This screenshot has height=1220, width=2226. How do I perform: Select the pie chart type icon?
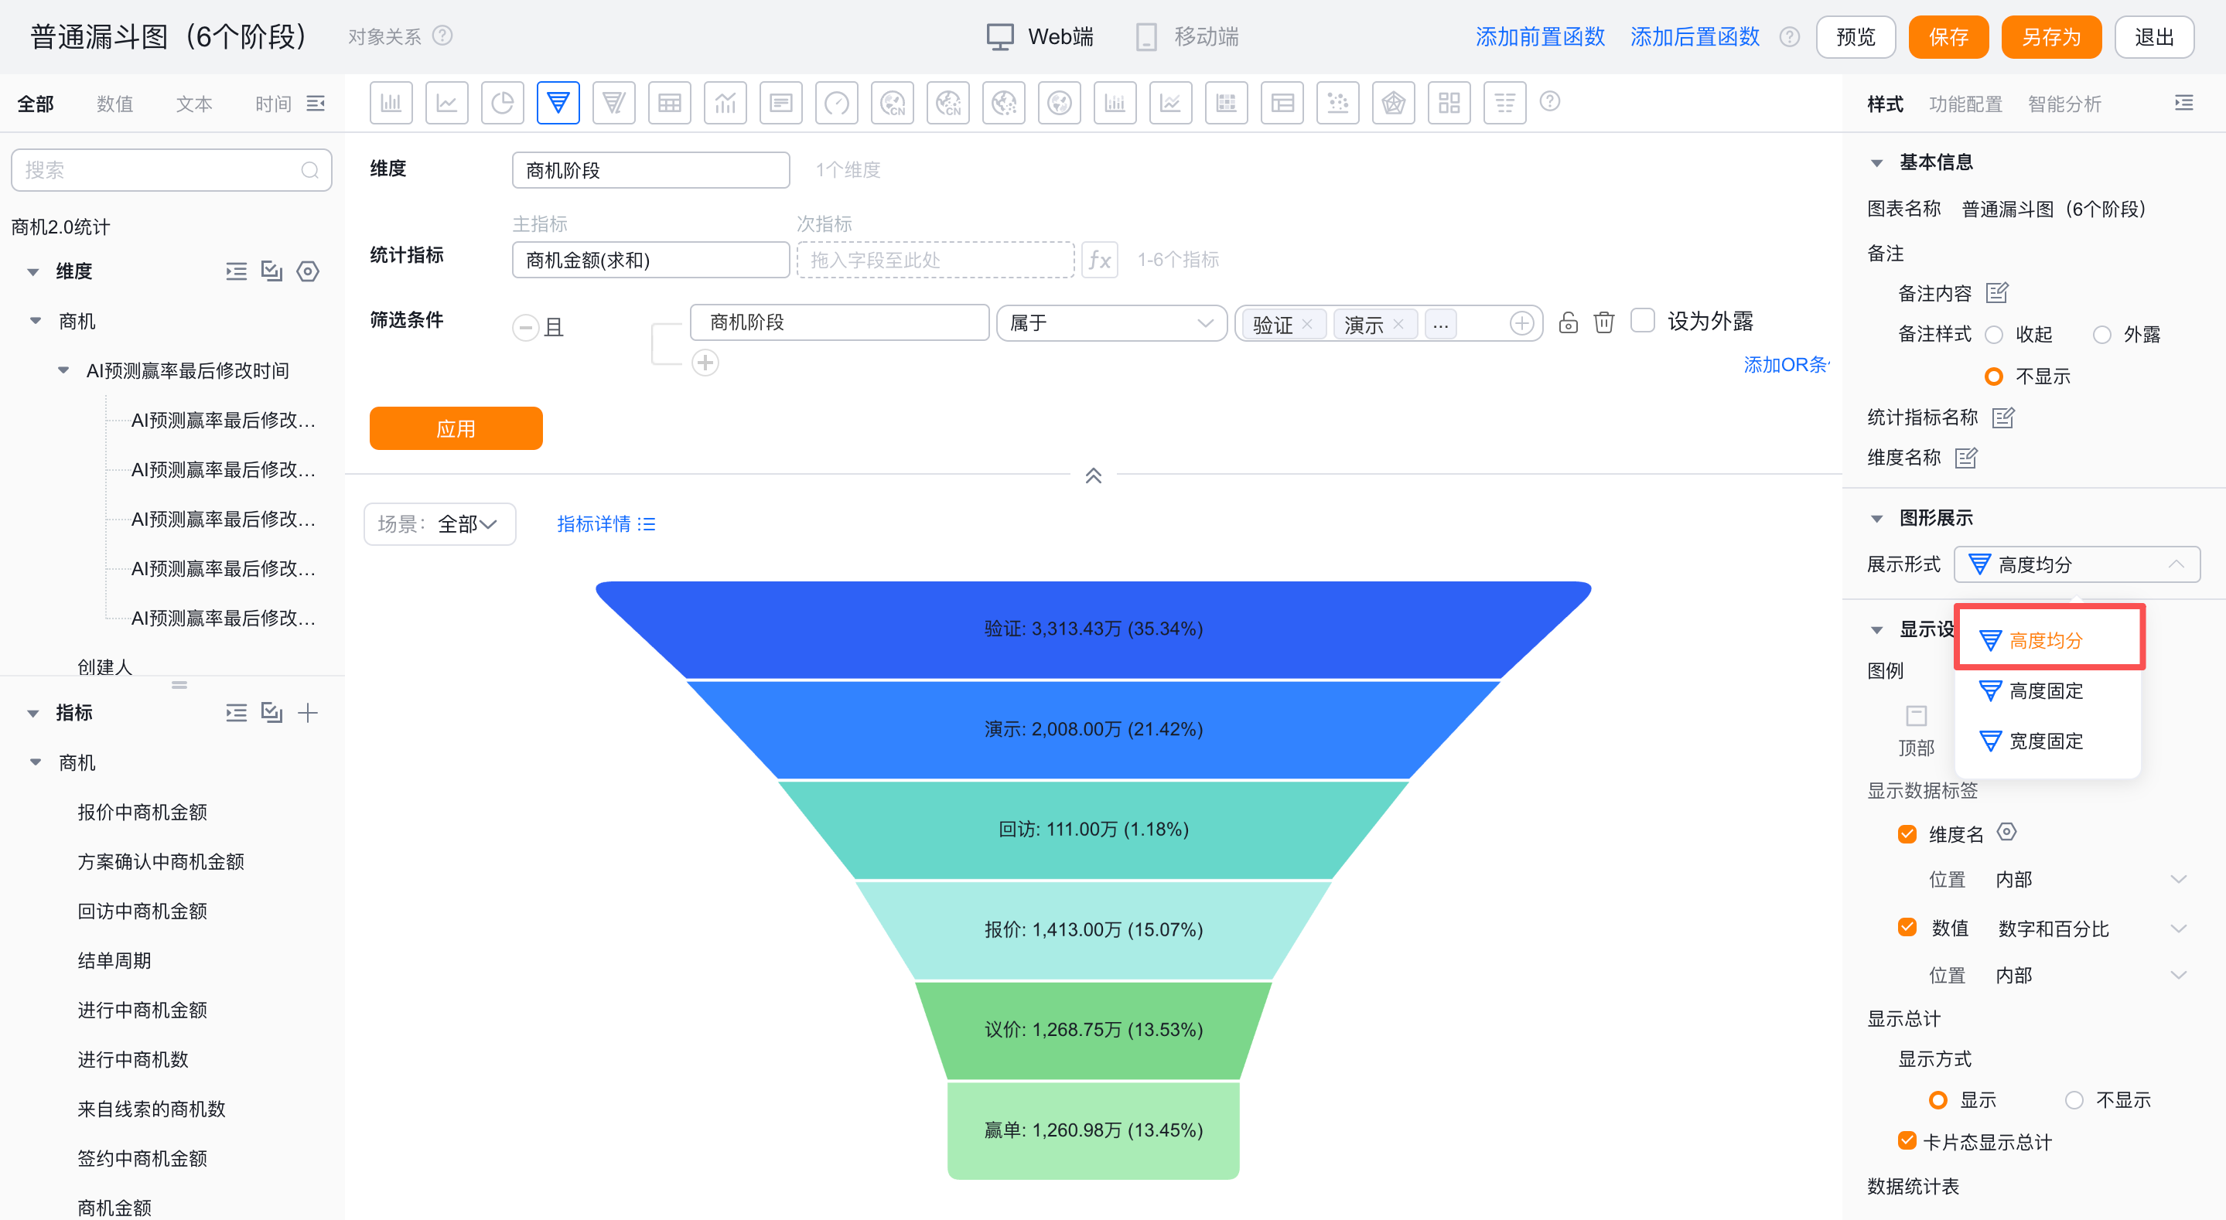[502, 104]
